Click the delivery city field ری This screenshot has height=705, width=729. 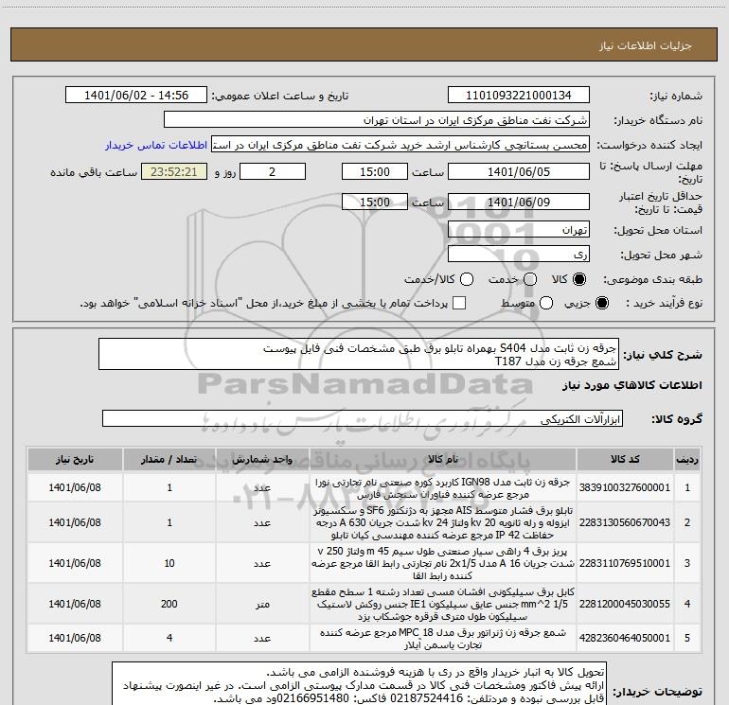pyautogui.click(x=519, y=255)
